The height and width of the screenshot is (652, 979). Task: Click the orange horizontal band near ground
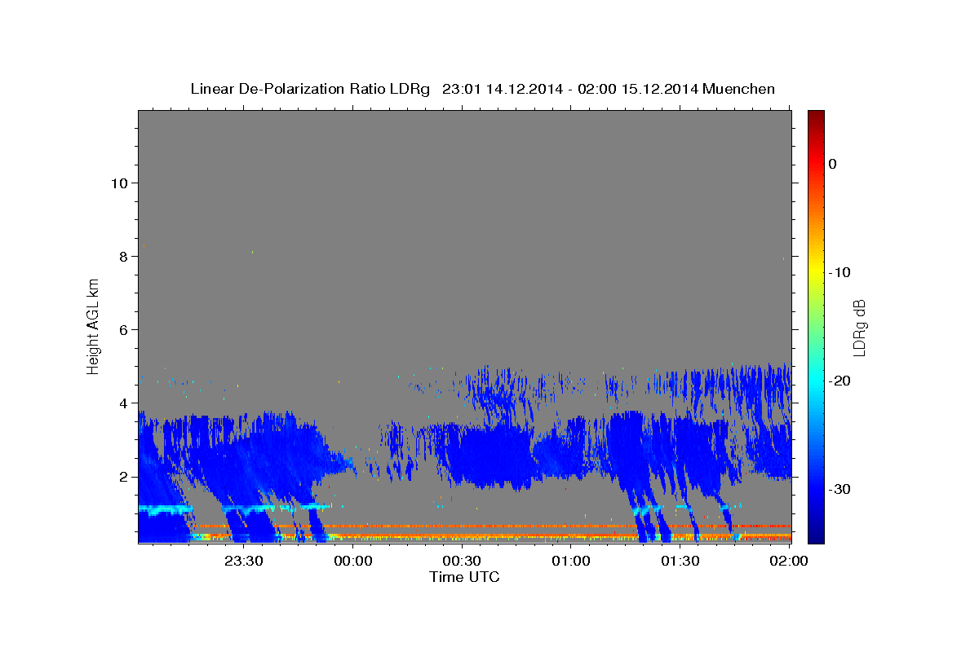(x=489, y=526)
